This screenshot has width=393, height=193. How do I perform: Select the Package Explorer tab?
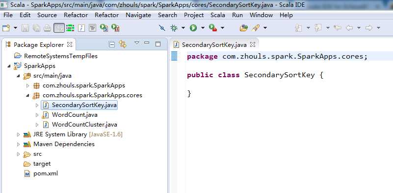[x=39, y=44]
